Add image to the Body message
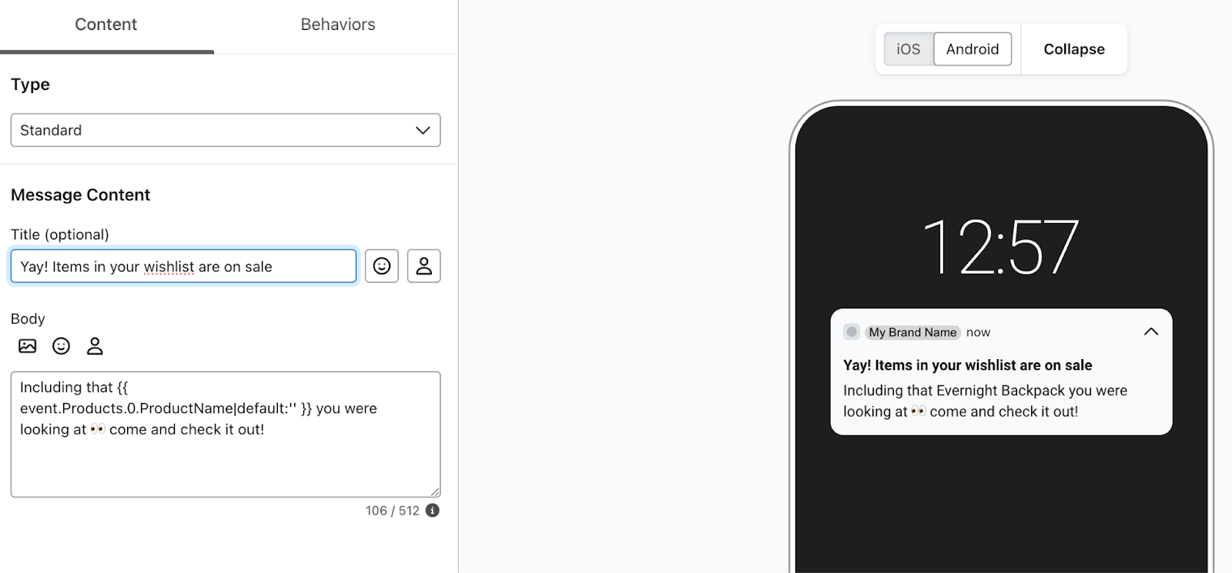Screen dimensions: 1232x573 (28, 346)
